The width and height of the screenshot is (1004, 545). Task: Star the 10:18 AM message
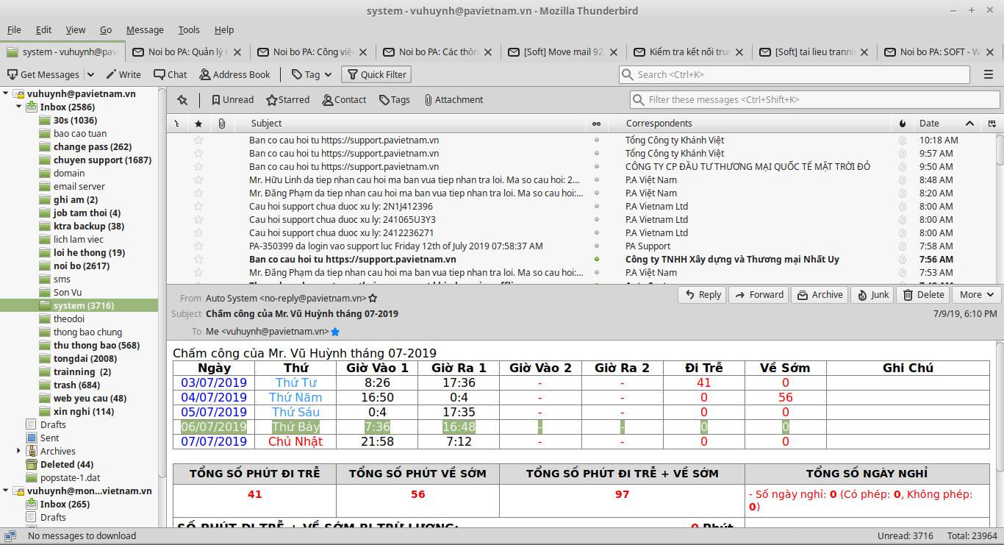click(198, 140)
